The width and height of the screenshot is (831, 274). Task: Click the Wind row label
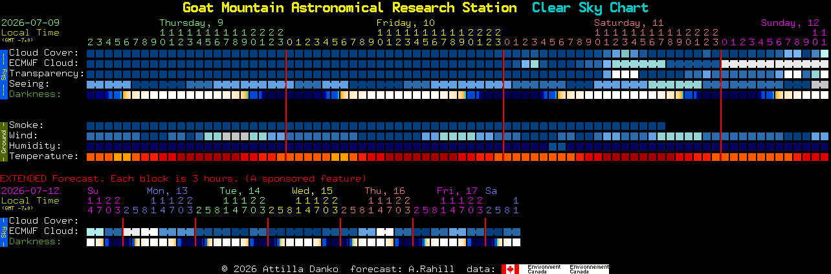point(23,136)
